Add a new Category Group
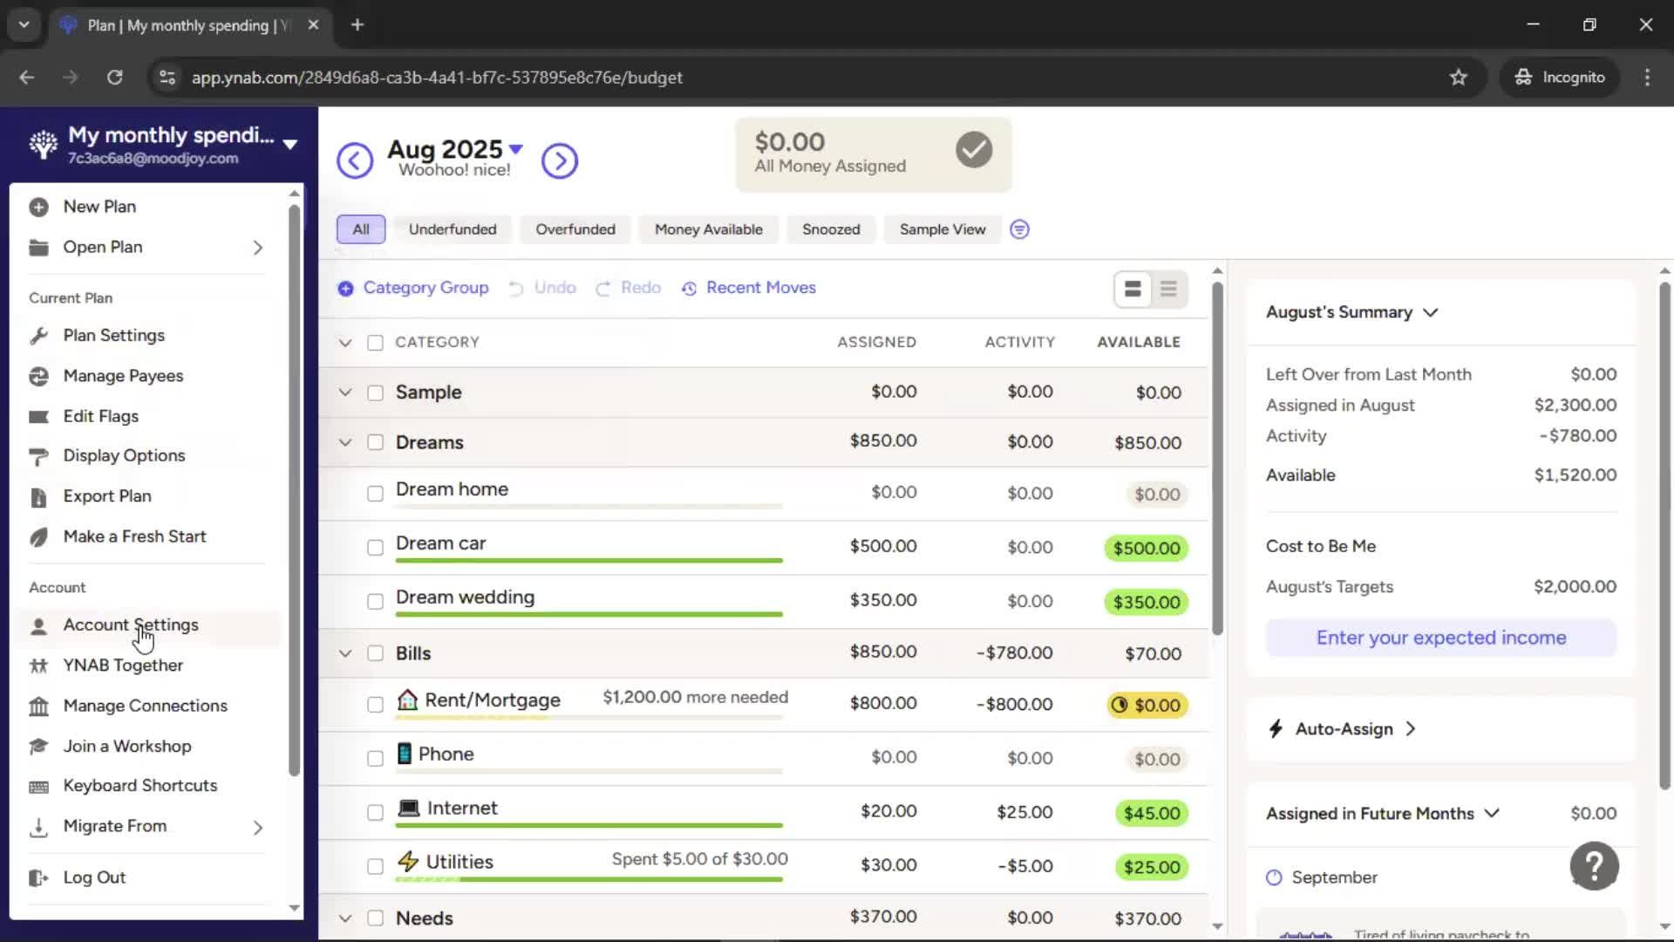The height and width of the screenshot is (942, 1674). pos(413,288)
